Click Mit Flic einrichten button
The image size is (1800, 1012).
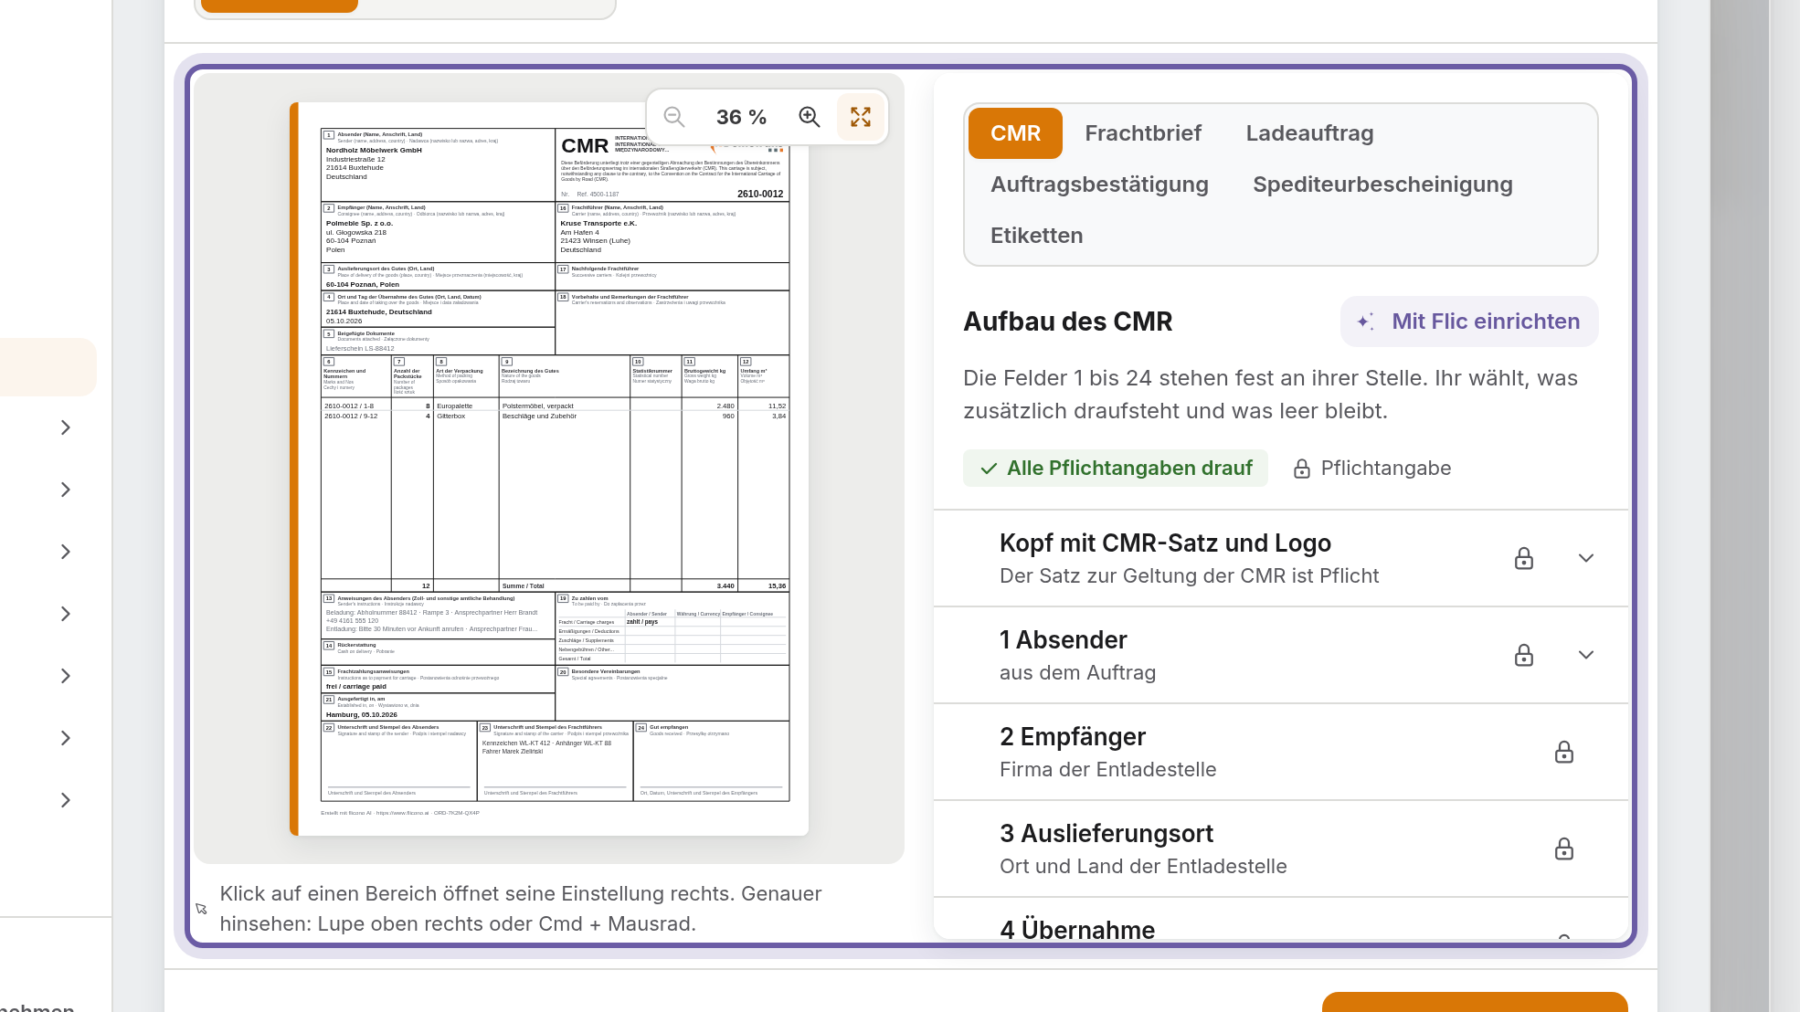[x=1469, y=322]
